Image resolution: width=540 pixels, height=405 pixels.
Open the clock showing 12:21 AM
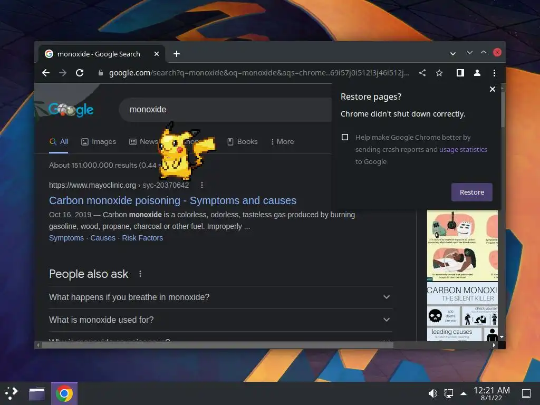point(491,393)
